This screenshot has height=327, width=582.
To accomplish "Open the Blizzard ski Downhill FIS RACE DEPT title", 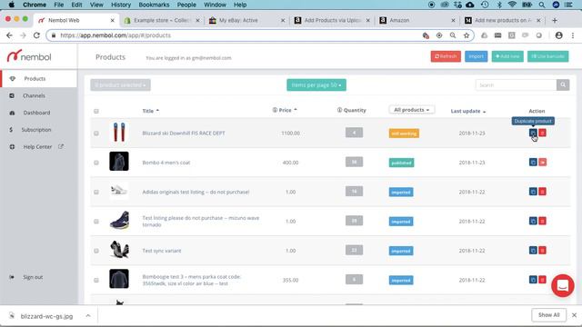I will coord(184,134).
